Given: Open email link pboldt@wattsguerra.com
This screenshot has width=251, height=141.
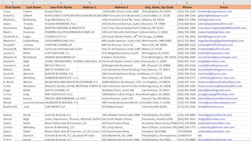Looking at the screenshot, I should click(214, 90).
